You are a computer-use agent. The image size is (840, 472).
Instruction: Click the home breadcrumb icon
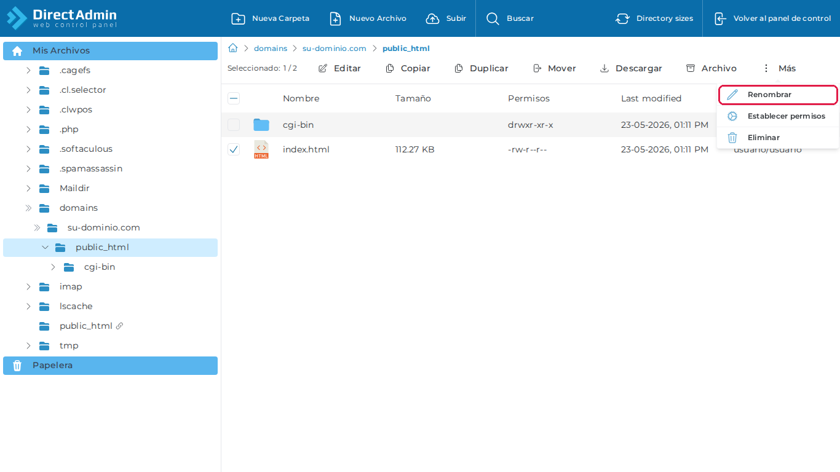pos(233,48)
